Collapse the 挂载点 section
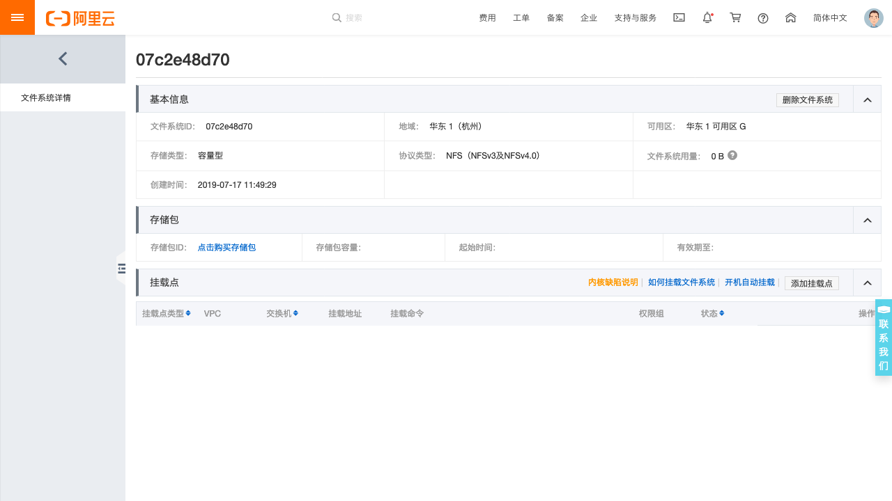The image size is (892, 501). tap(867, 283)
